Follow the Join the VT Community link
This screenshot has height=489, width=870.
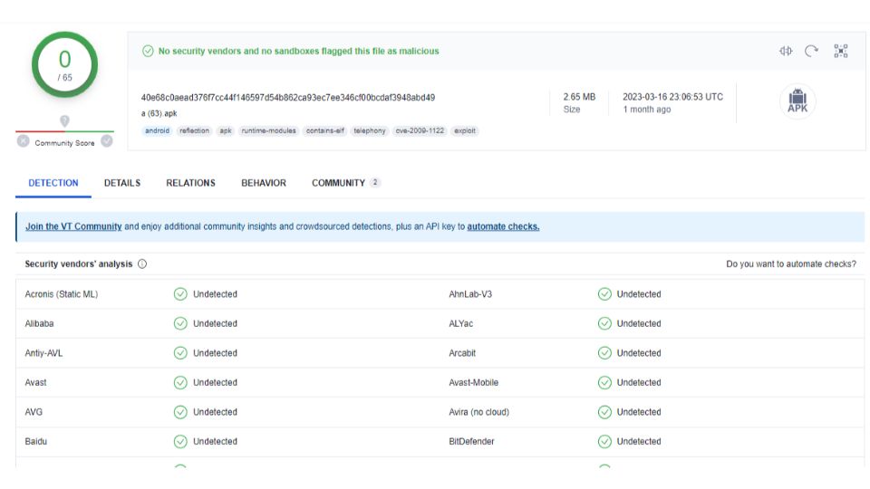73,226
